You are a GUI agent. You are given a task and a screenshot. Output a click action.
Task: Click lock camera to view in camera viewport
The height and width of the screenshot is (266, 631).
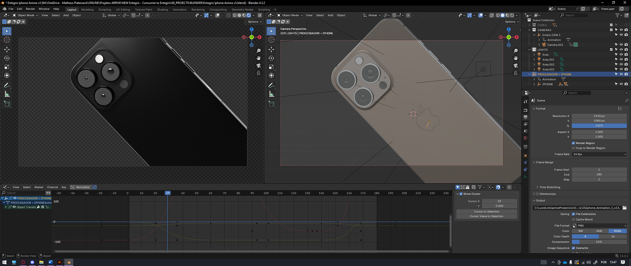pyautogui.click(x=516, y=73)
